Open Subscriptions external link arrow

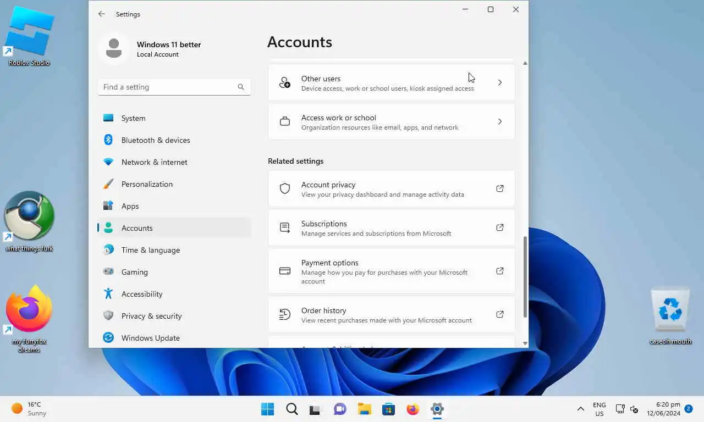500,227
